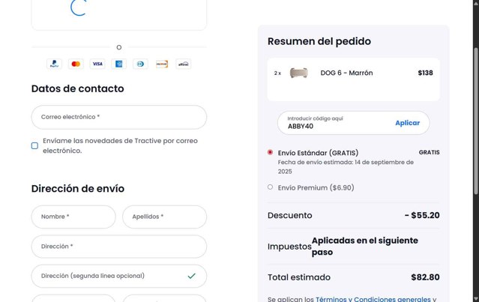Click the DOG 6 - Marrón product name

click(346, 73)
